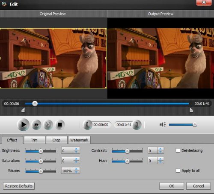Set trim end with right bracket button
This screenshot has width=214, height=194.
(137, 125)
